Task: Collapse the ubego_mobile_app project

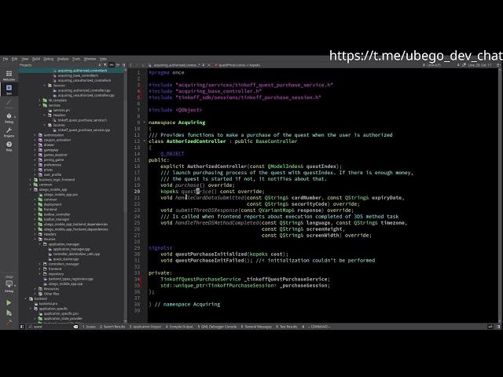Action: [31, 189]
